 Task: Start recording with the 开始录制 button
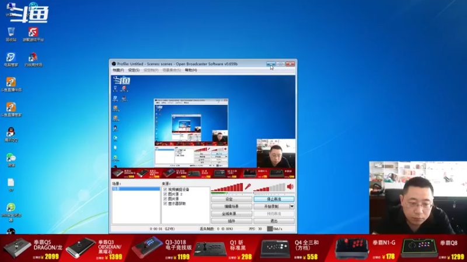(x=271, y=207)
